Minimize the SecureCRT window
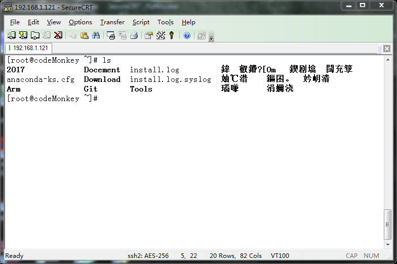Viewport: 397px width, 264px height. 348,5
